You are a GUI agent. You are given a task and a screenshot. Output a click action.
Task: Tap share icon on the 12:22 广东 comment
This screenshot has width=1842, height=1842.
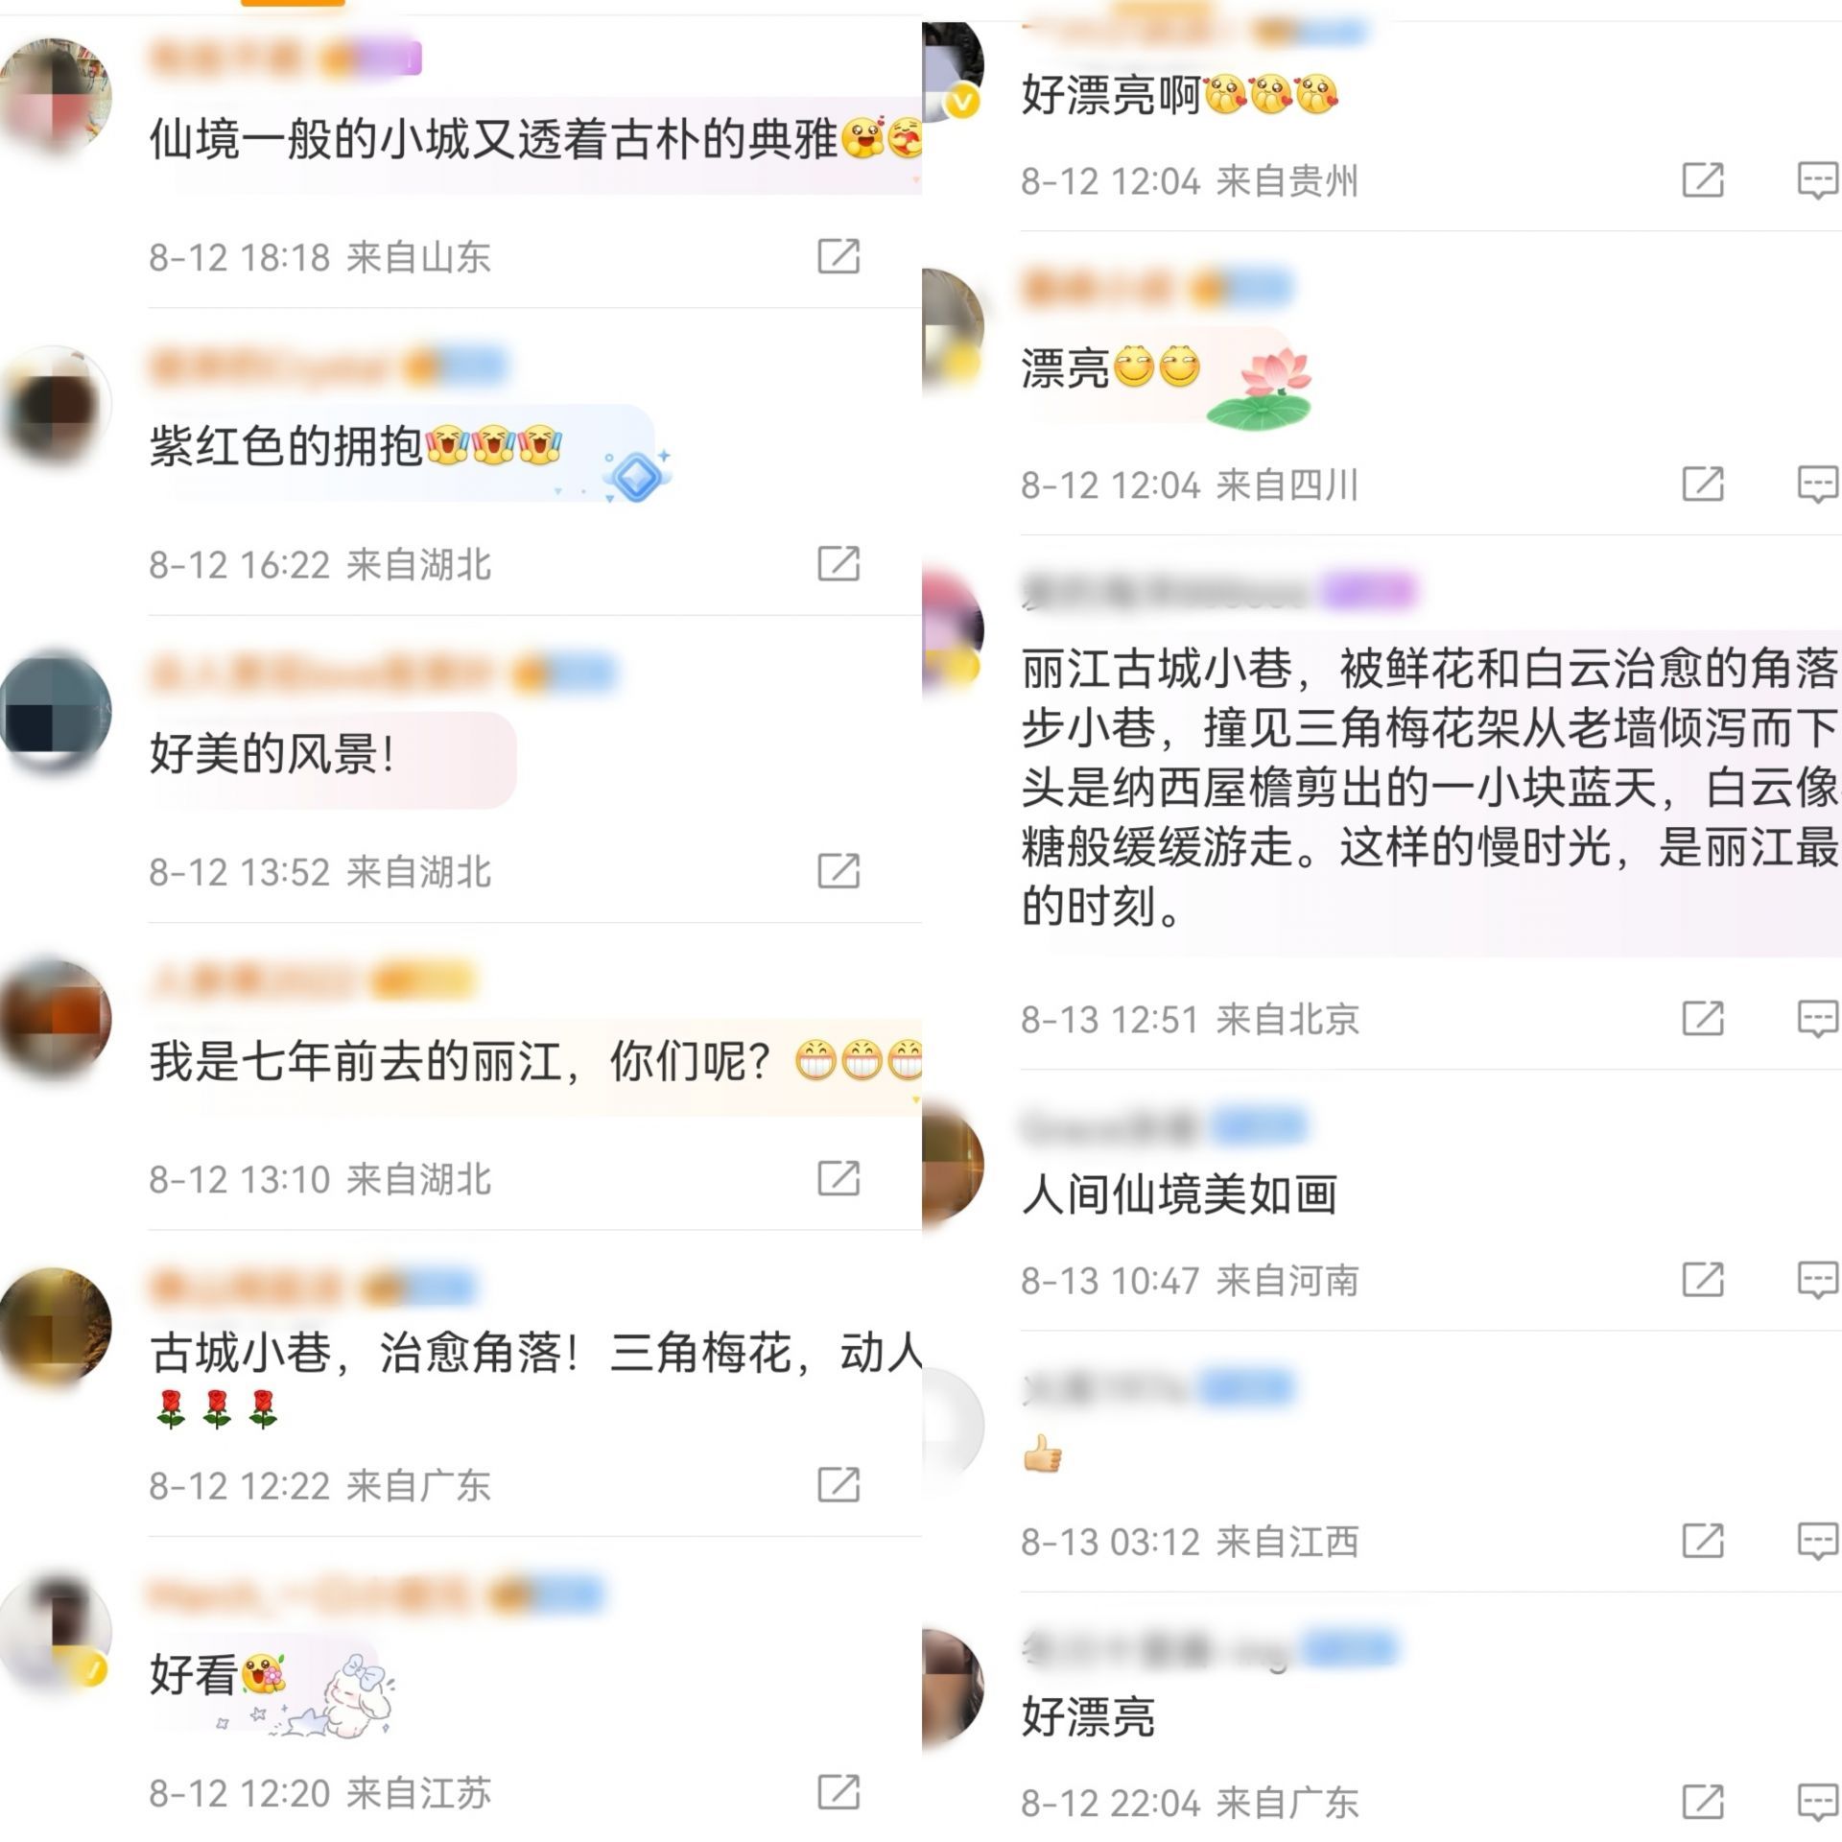point(838,1484)
